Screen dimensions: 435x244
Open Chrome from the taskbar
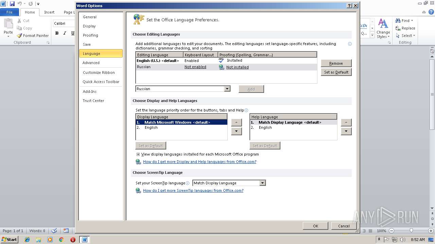(61, 240)
